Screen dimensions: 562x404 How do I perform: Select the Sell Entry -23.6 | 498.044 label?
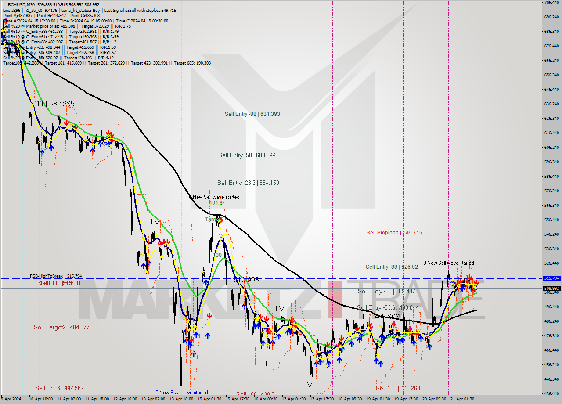click(388, 308)
